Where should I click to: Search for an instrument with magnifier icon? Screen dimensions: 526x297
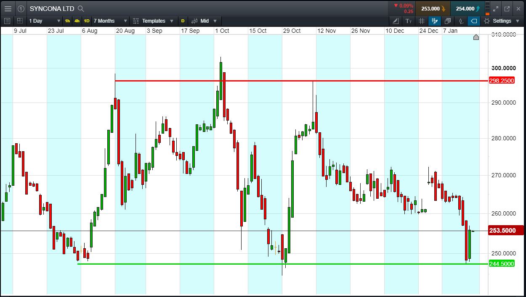(x=81, y=8)
